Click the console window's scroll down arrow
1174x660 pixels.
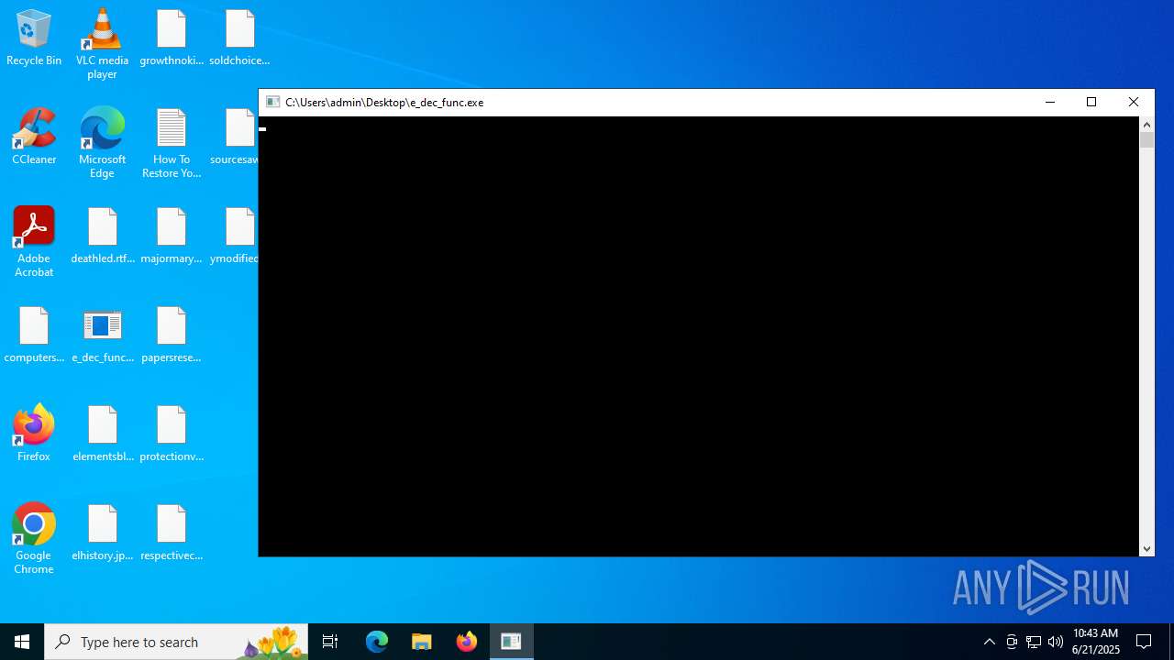(1146, 548)
